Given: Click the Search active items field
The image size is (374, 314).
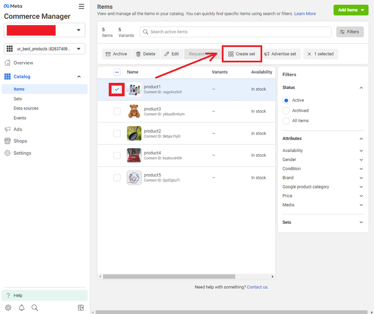Looking at the screenshot, I should 235,32.
